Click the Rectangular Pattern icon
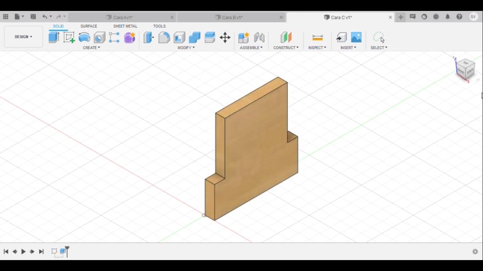This screenshot has height=271, width=483. click(114, 37)
